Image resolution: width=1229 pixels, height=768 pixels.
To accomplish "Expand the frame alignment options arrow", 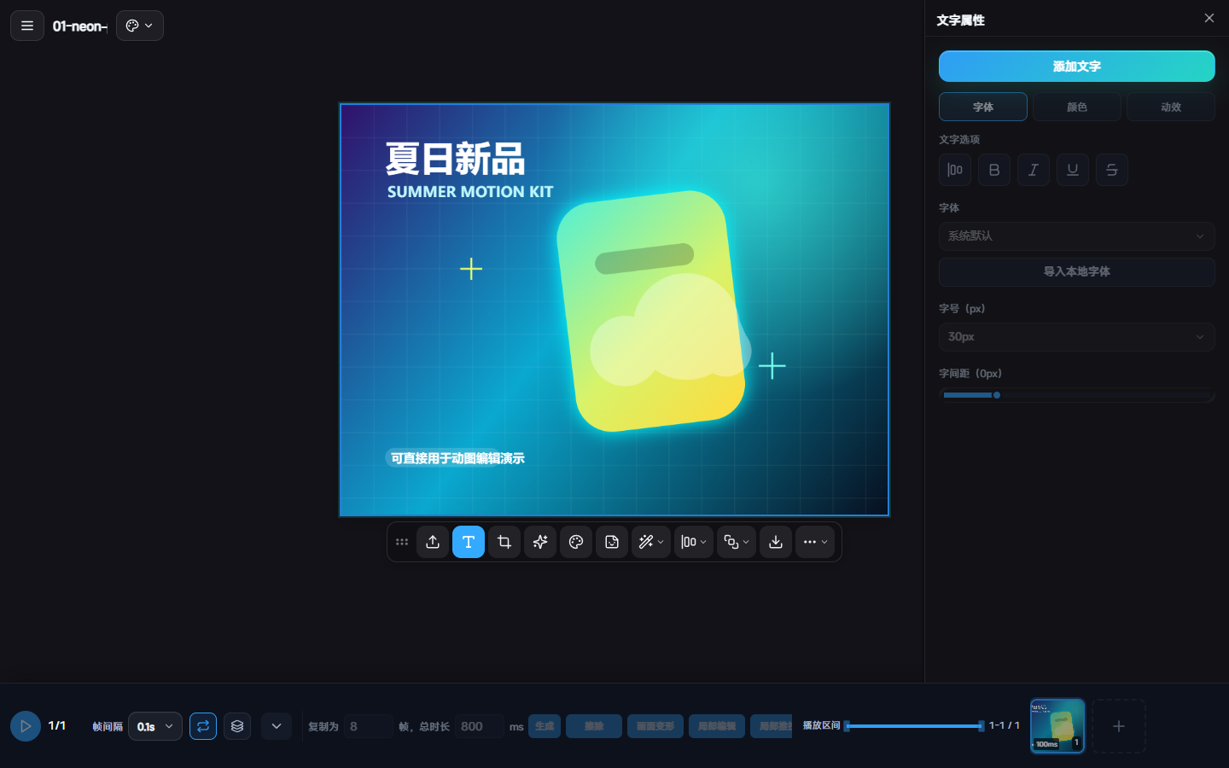I will pyautogui.click(x=704, y=542).
